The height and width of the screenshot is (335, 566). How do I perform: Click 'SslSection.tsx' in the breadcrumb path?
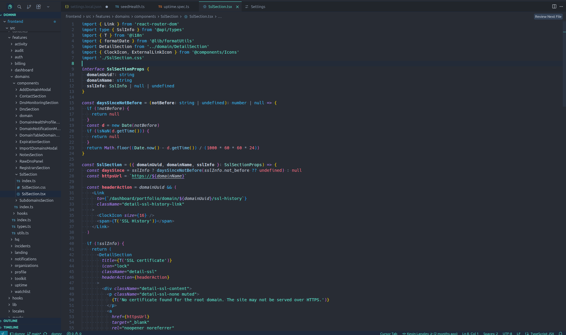(x=201, y=17)
